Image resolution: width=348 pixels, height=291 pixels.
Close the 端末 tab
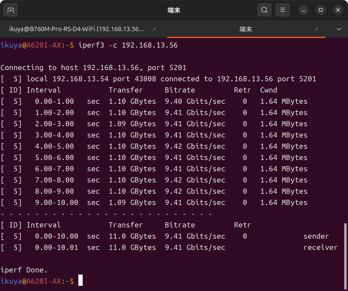(x=317, y=29)
